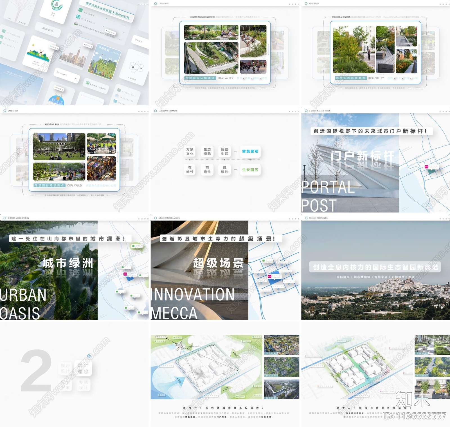Image resolution: width=450 pixels, height=427 pixels.
Task: Click IDEAL VALLEY label in the London slide
Action: [x=225, y=78]
